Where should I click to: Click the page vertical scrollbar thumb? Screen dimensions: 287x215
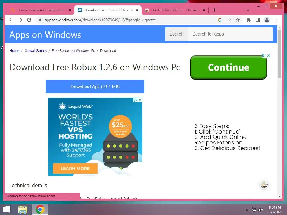(x=279, y=54)
